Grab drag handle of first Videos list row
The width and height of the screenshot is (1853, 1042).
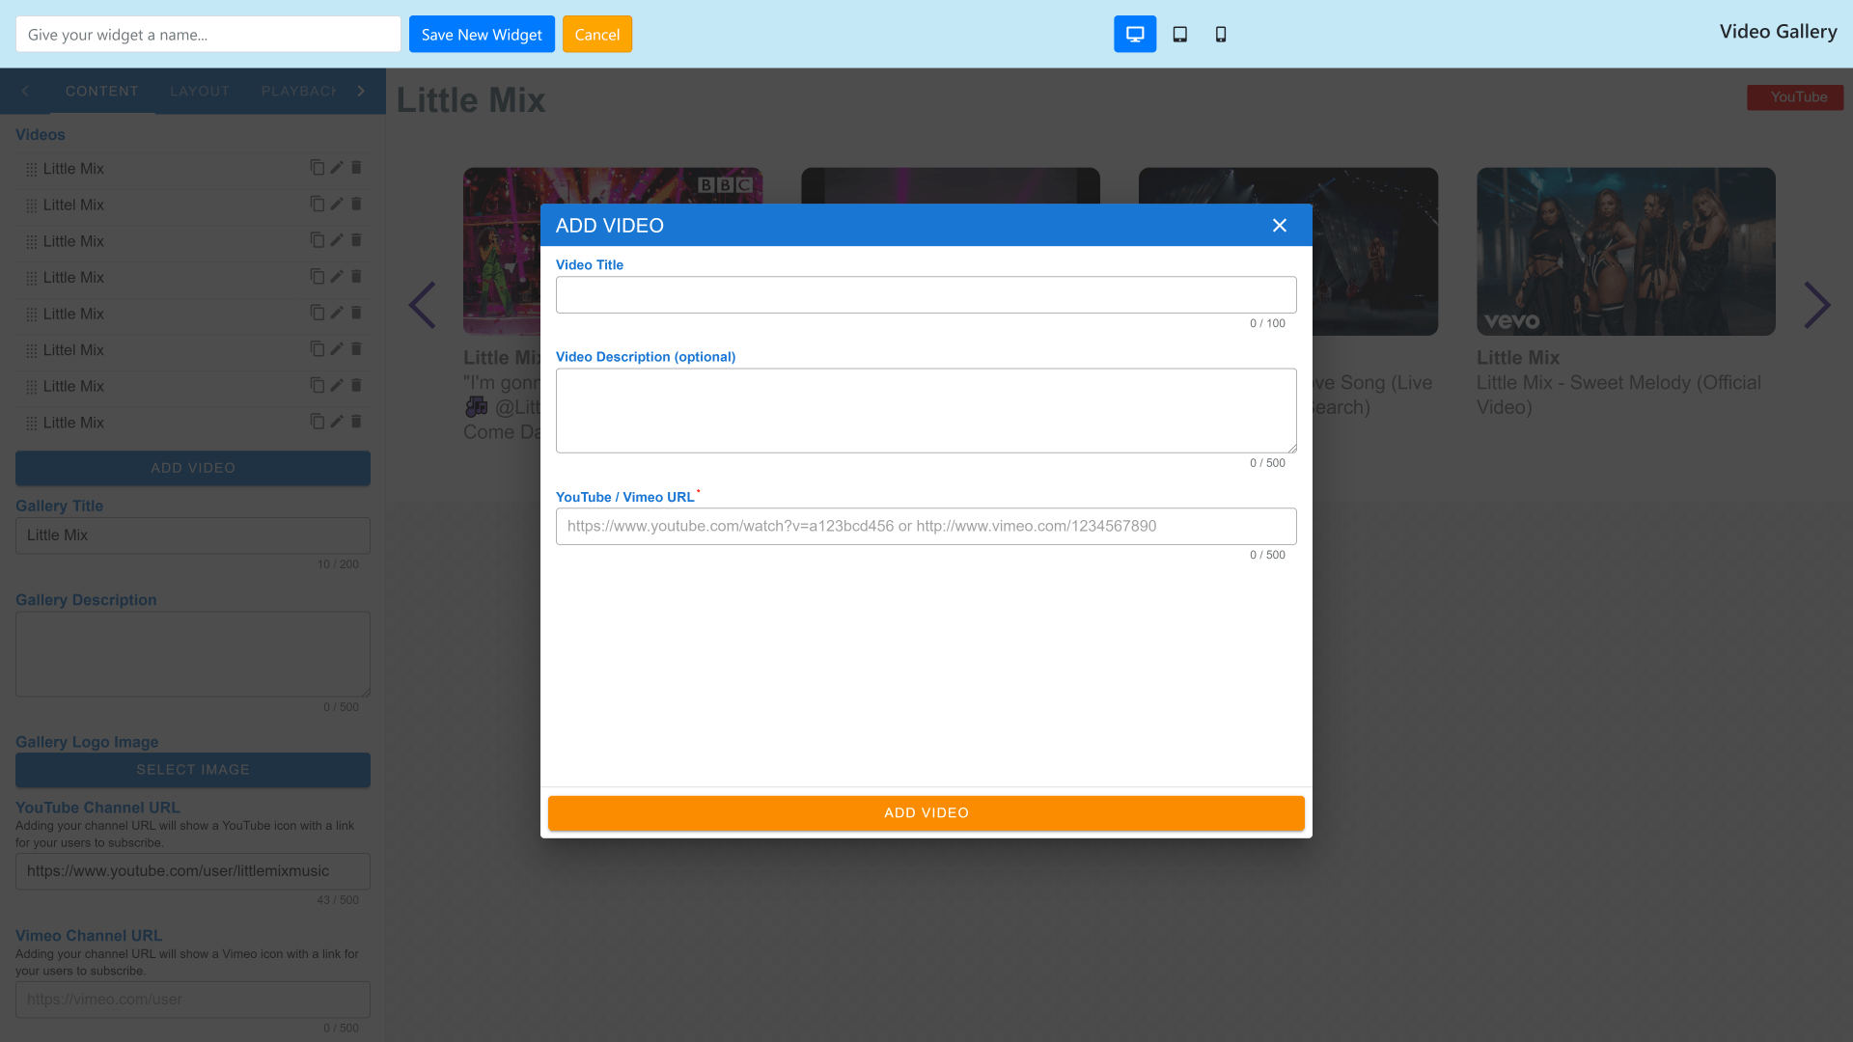tap(31, 170)
